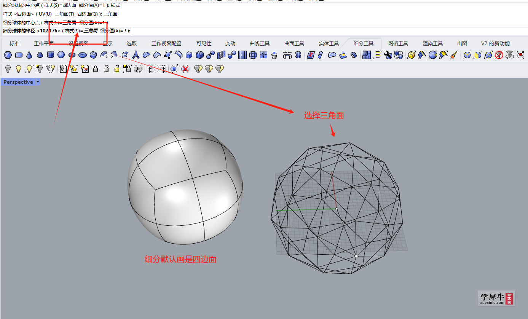The image size is (528, 319).
Task: Switch to the 实体工具 tab
Action: tap(329, 43)
